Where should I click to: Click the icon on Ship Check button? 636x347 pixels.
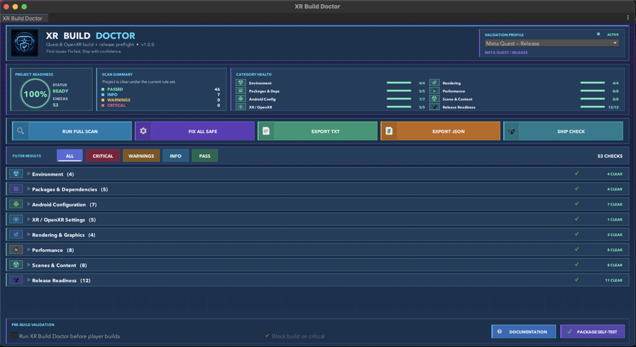click(511, 131)
